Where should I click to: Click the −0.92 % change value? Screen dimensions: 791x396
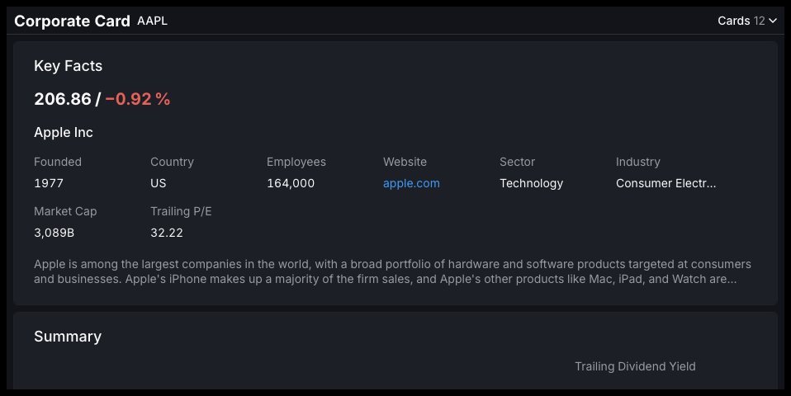tap(138, 99)
